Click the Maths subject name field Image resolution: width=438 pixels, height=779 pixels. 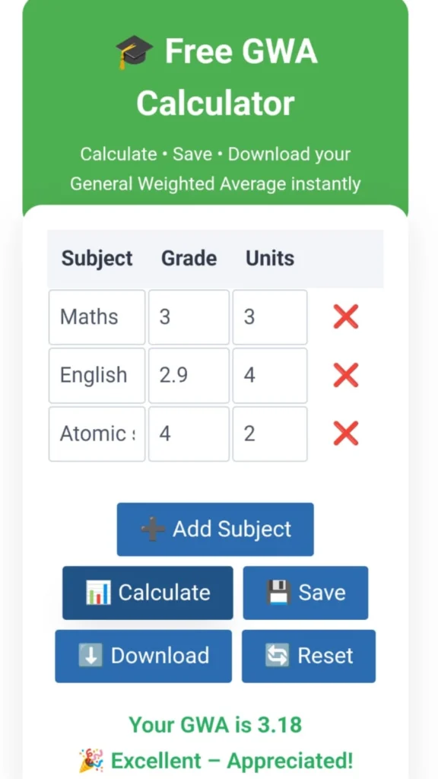click(x=97, y=316)
